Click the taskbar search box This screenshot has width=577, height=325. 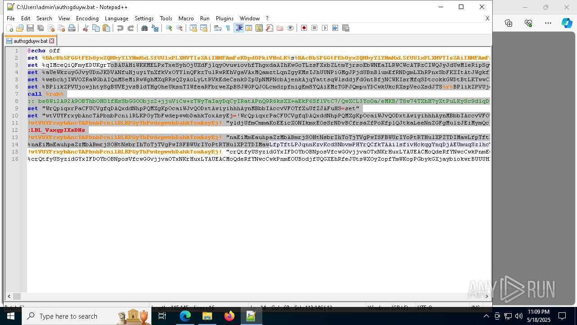[87, 316]
